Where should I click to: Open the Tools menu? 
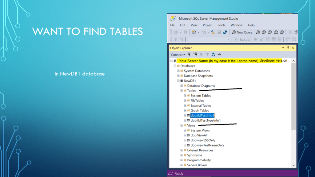pos(221,25)
